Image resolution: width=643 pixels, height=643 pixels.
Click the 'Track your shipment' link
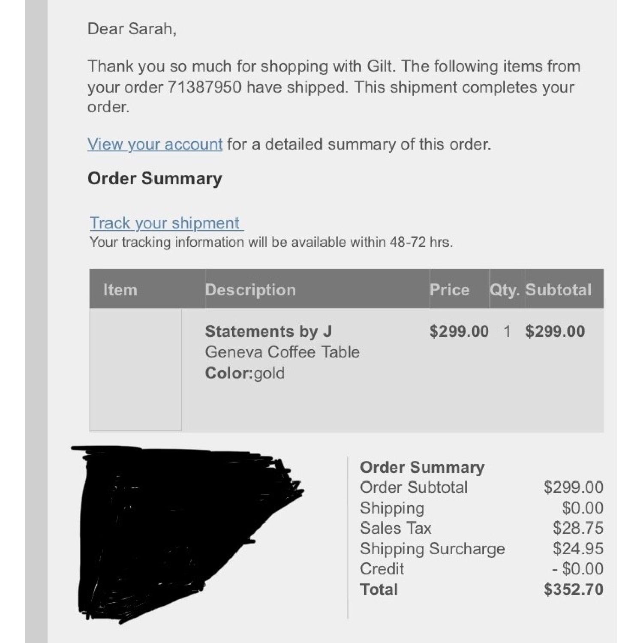[x=165, y=223]
